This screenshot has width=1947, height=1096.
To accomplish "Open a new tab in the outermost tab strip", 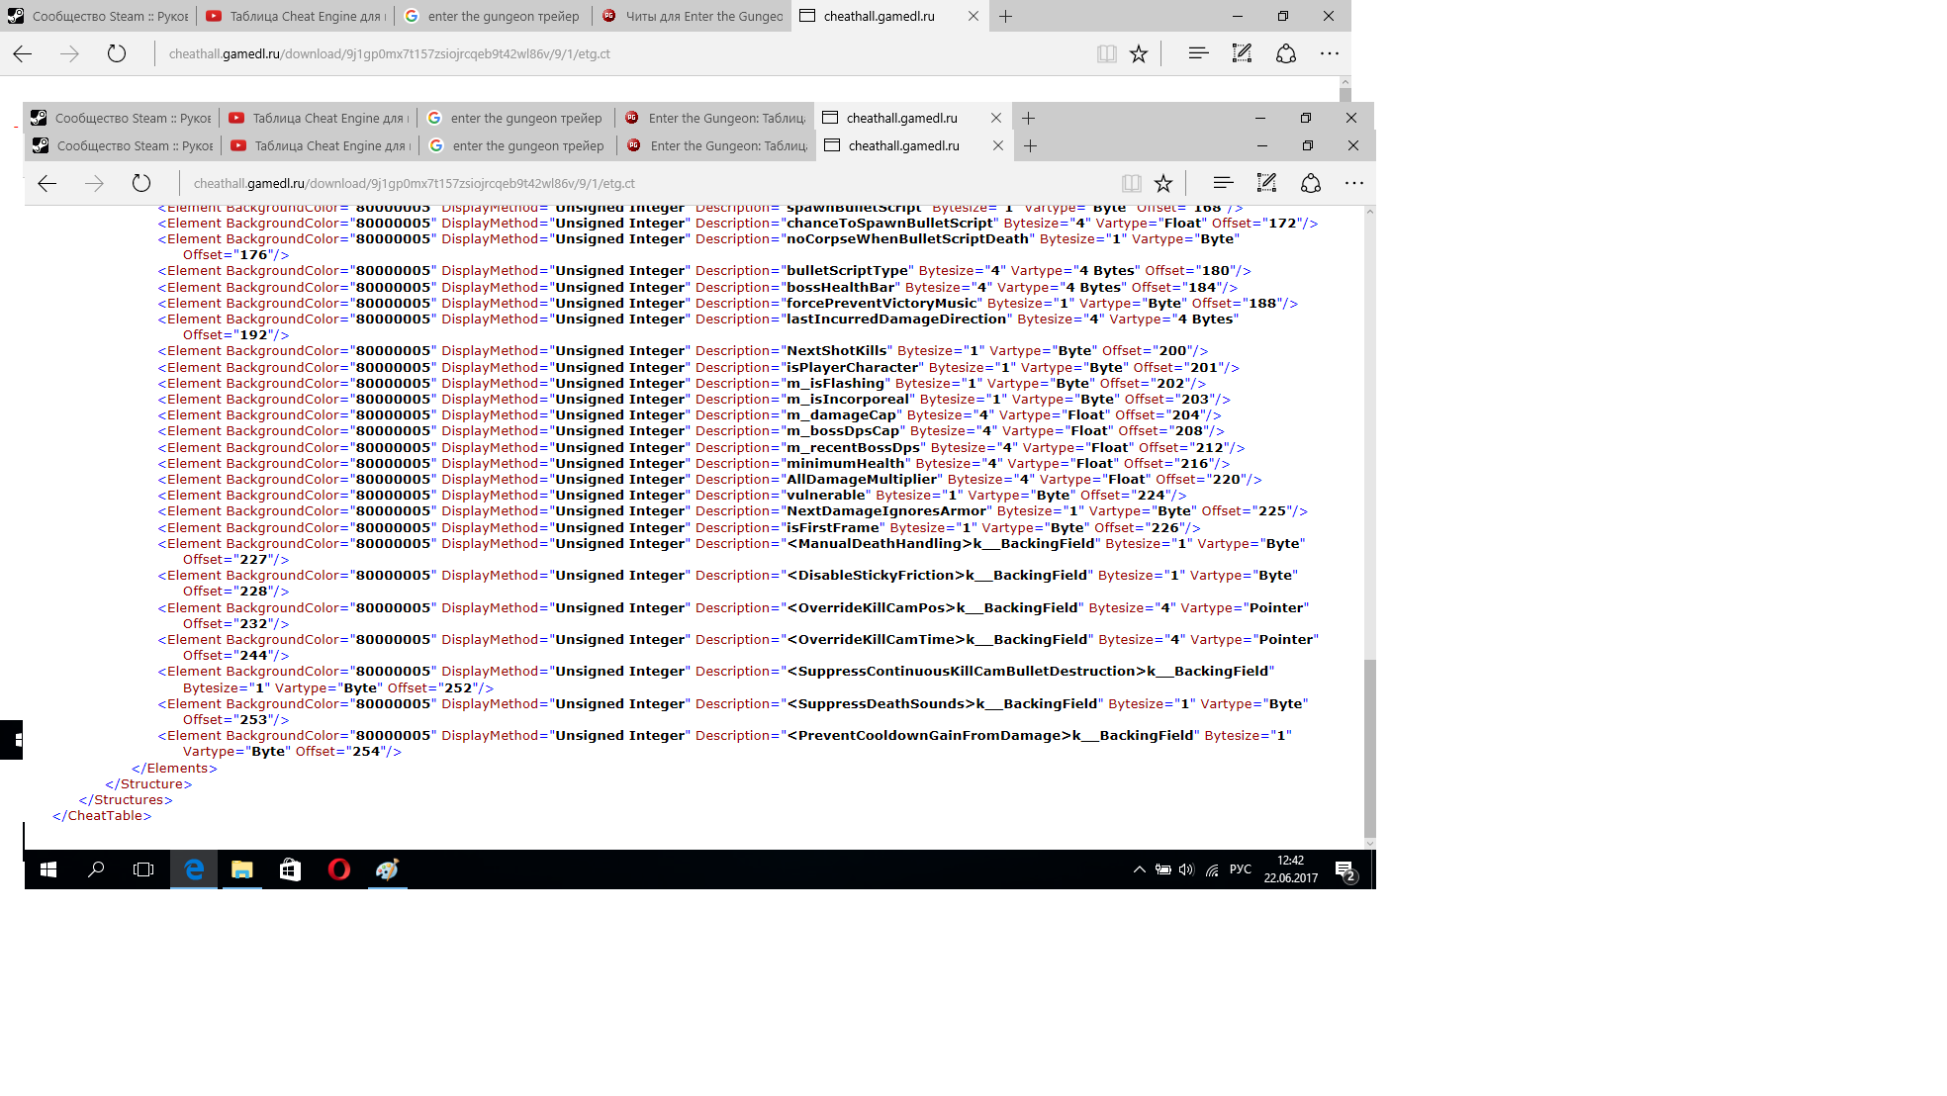I will (x=1005, y=16).
